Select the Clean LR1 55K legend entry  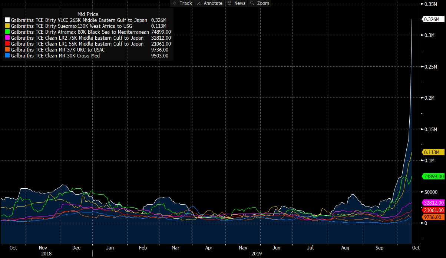[x=77, y=44]
